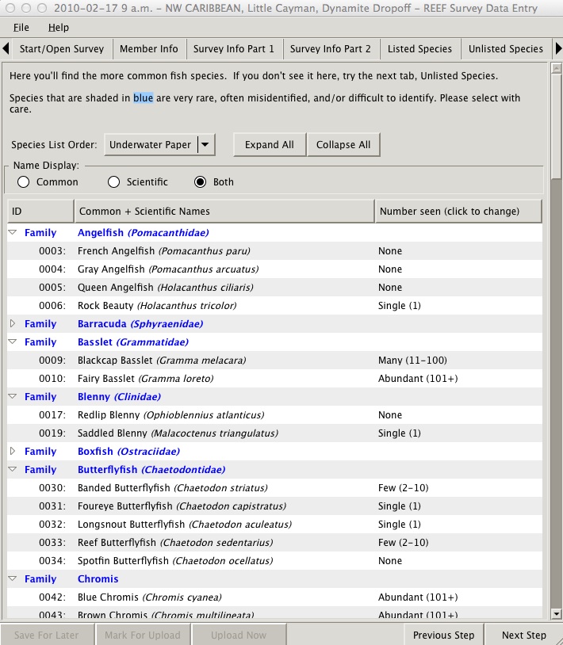The width and height of the screenshot is (563, 645).
Task: Switch to Survey Info Part 2 tab
Action: coord(331,49)
